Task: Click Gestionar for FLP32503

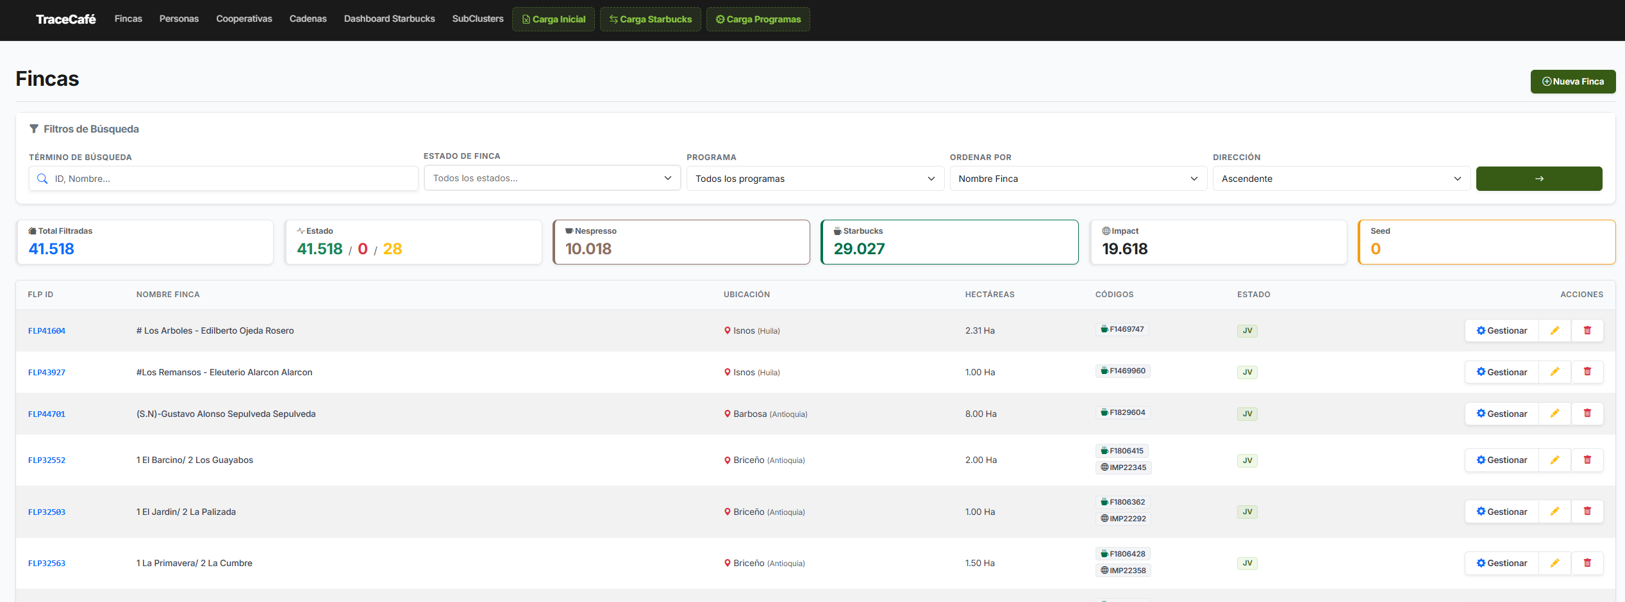Action: tap(1501, 512)
